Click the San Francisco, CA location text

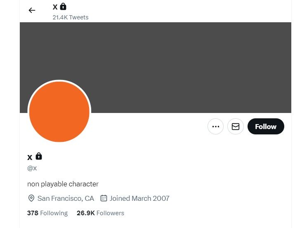(66, 198)
